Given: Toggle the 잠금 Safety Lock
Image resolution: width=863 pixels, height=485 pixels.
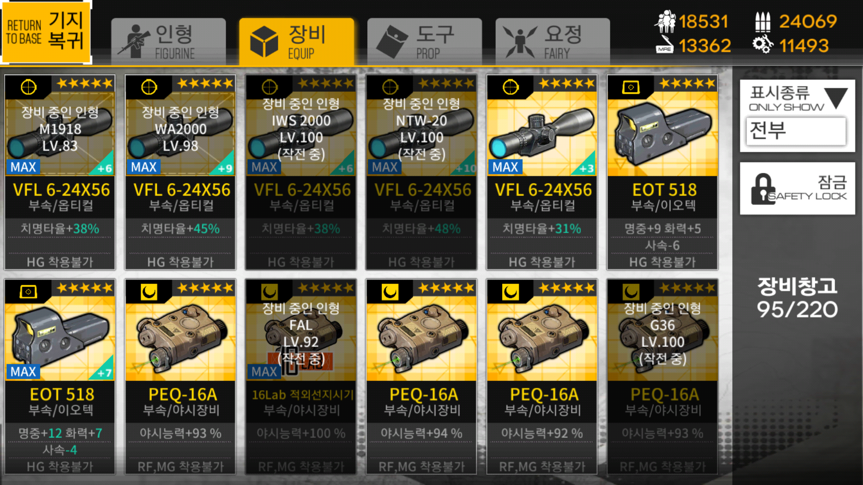Looking at the screenshot, I should (x=797, y=189).
